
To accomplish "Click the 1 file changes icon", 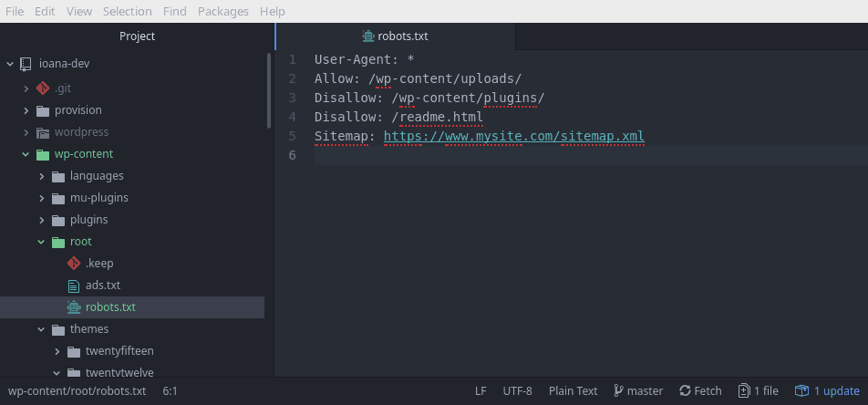I will (x=744, y=390).
